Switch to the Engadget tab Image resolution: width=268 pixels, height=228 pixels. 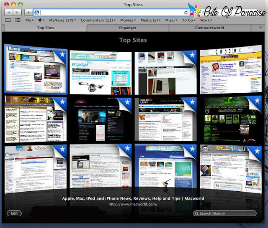pos(128,28)
